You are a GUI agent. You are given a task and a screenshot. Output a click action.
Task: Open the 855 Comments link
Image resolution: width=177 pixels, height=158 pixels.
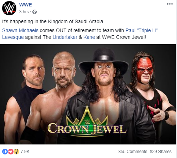click(132, 152)
